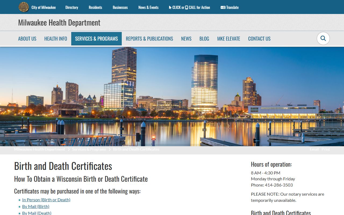Click CLICK or CALL for Action
The width and height of the screenshot is (344, 215).
[189, 7]
